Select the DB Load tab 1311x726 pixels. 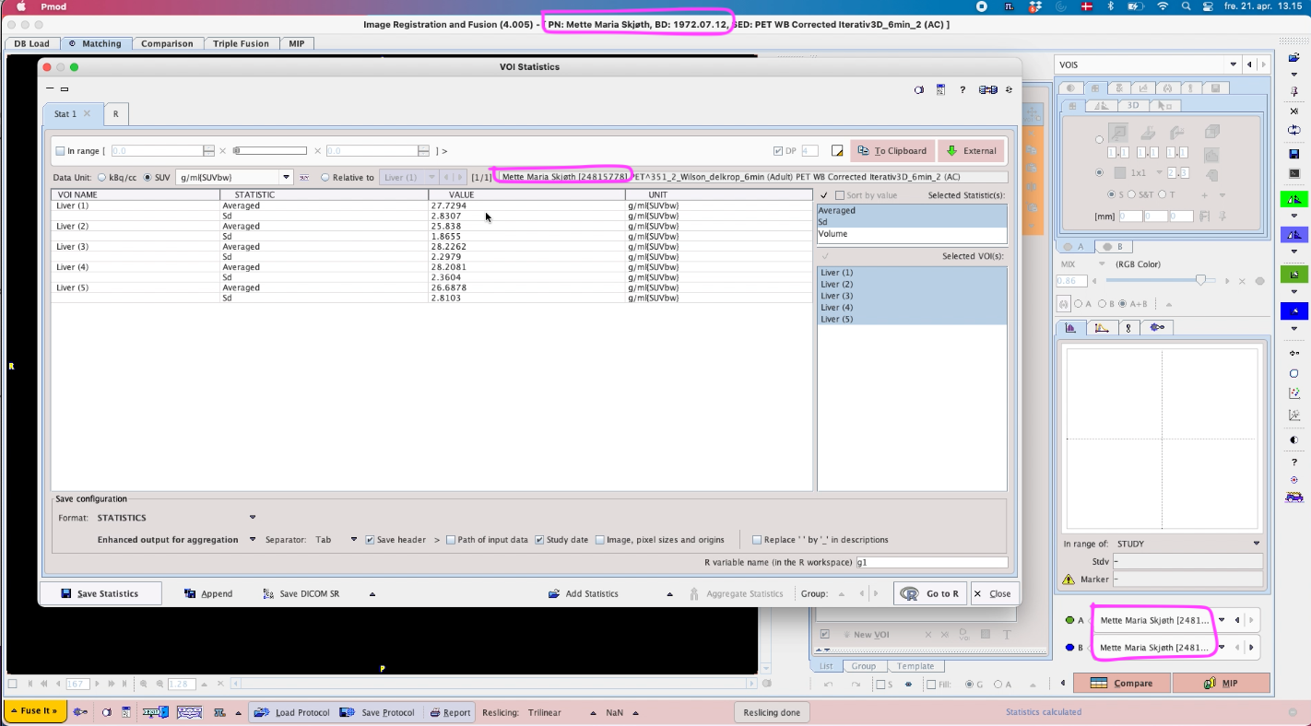coord(32,43)
